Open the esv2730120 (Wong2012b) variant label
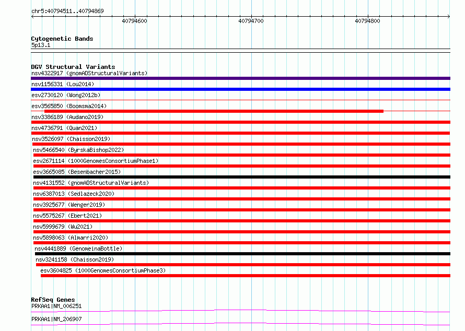This screenshot has height=331, width=465. (66, 95)
